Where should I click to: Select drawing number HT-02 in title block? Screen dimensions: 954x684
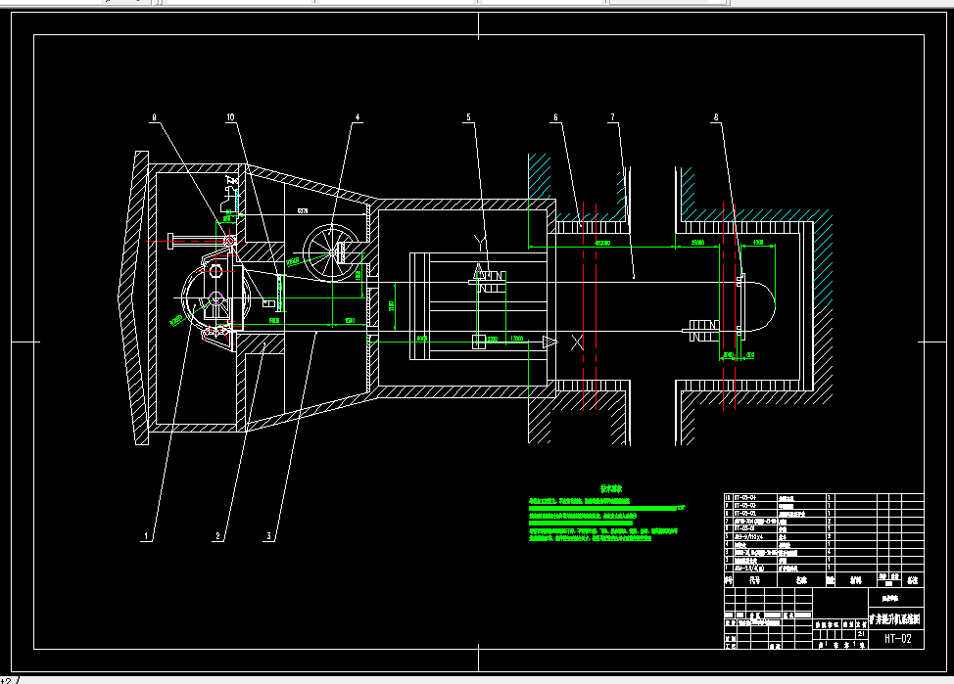(x=898, y=639)
